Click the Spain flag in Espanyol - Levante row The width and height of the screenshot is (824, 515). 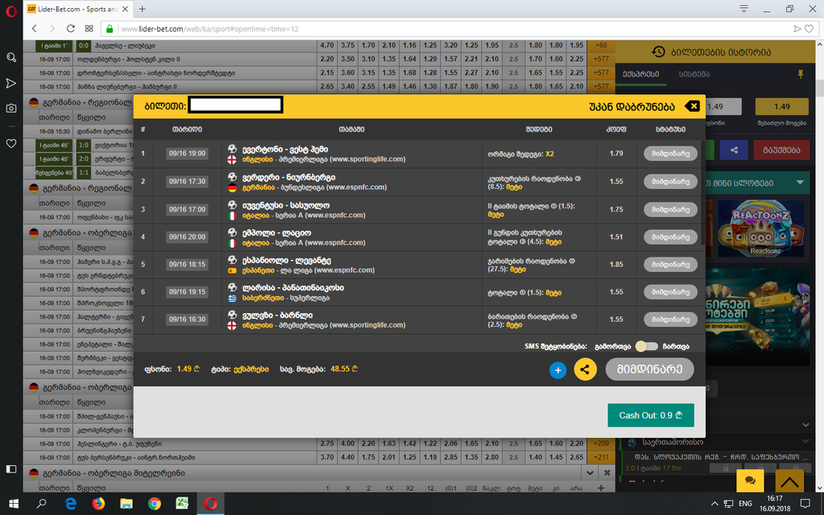[x=233, y=270]
